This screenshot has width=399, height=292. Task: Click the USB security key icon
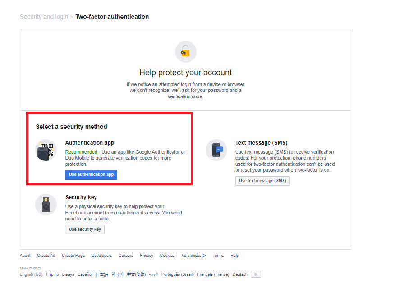click(46, 205)
